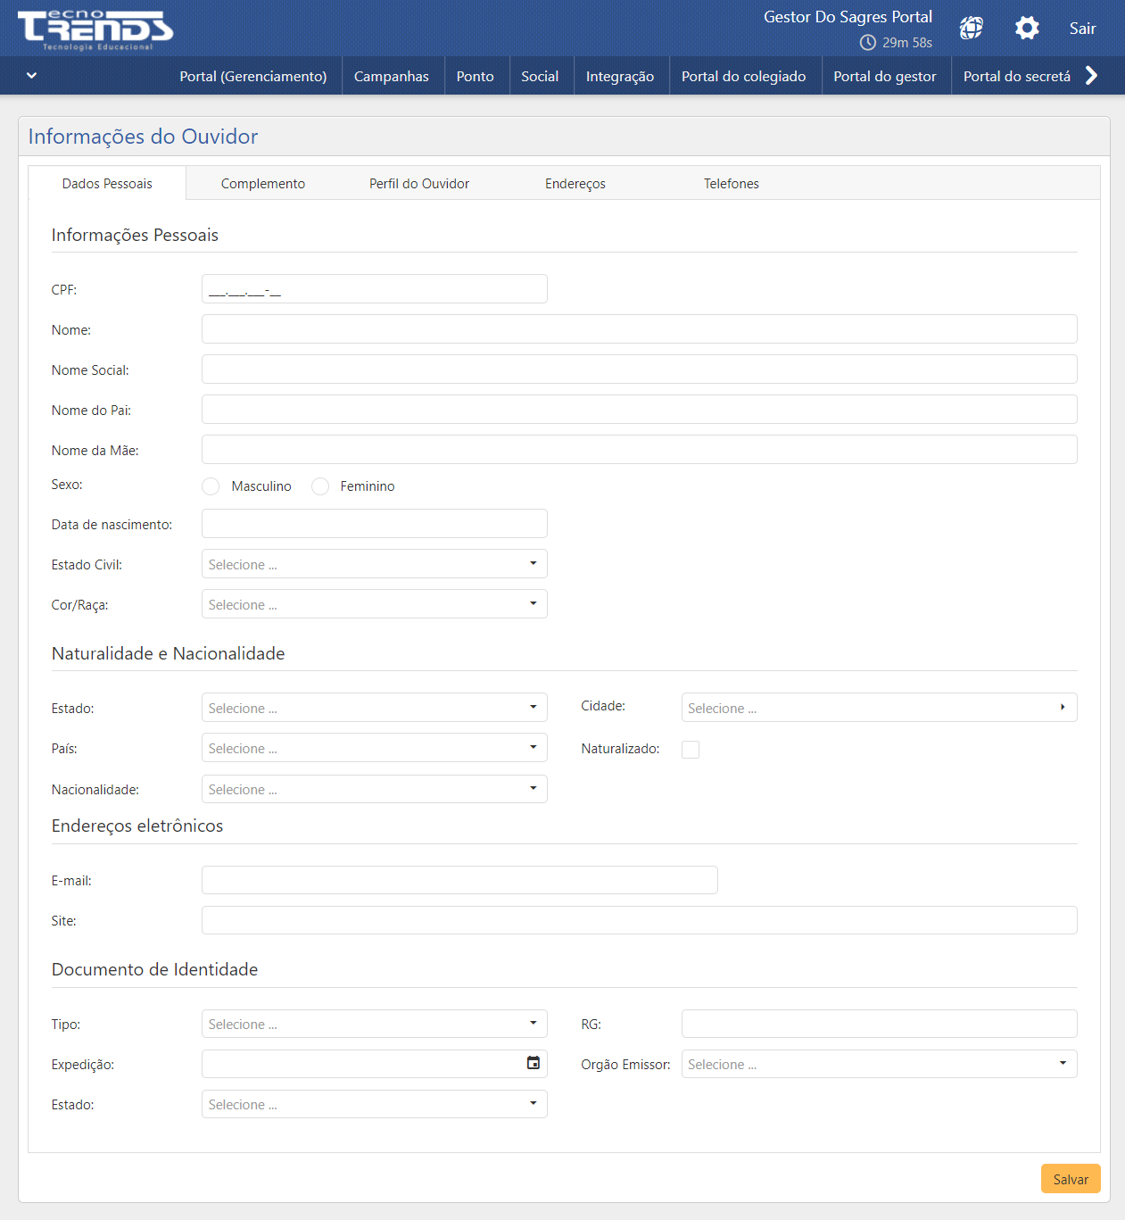This screenshot has height=1220, width=1125.
Task: Click the TecnoTrends logo
Action: click(x=95, y=29)
